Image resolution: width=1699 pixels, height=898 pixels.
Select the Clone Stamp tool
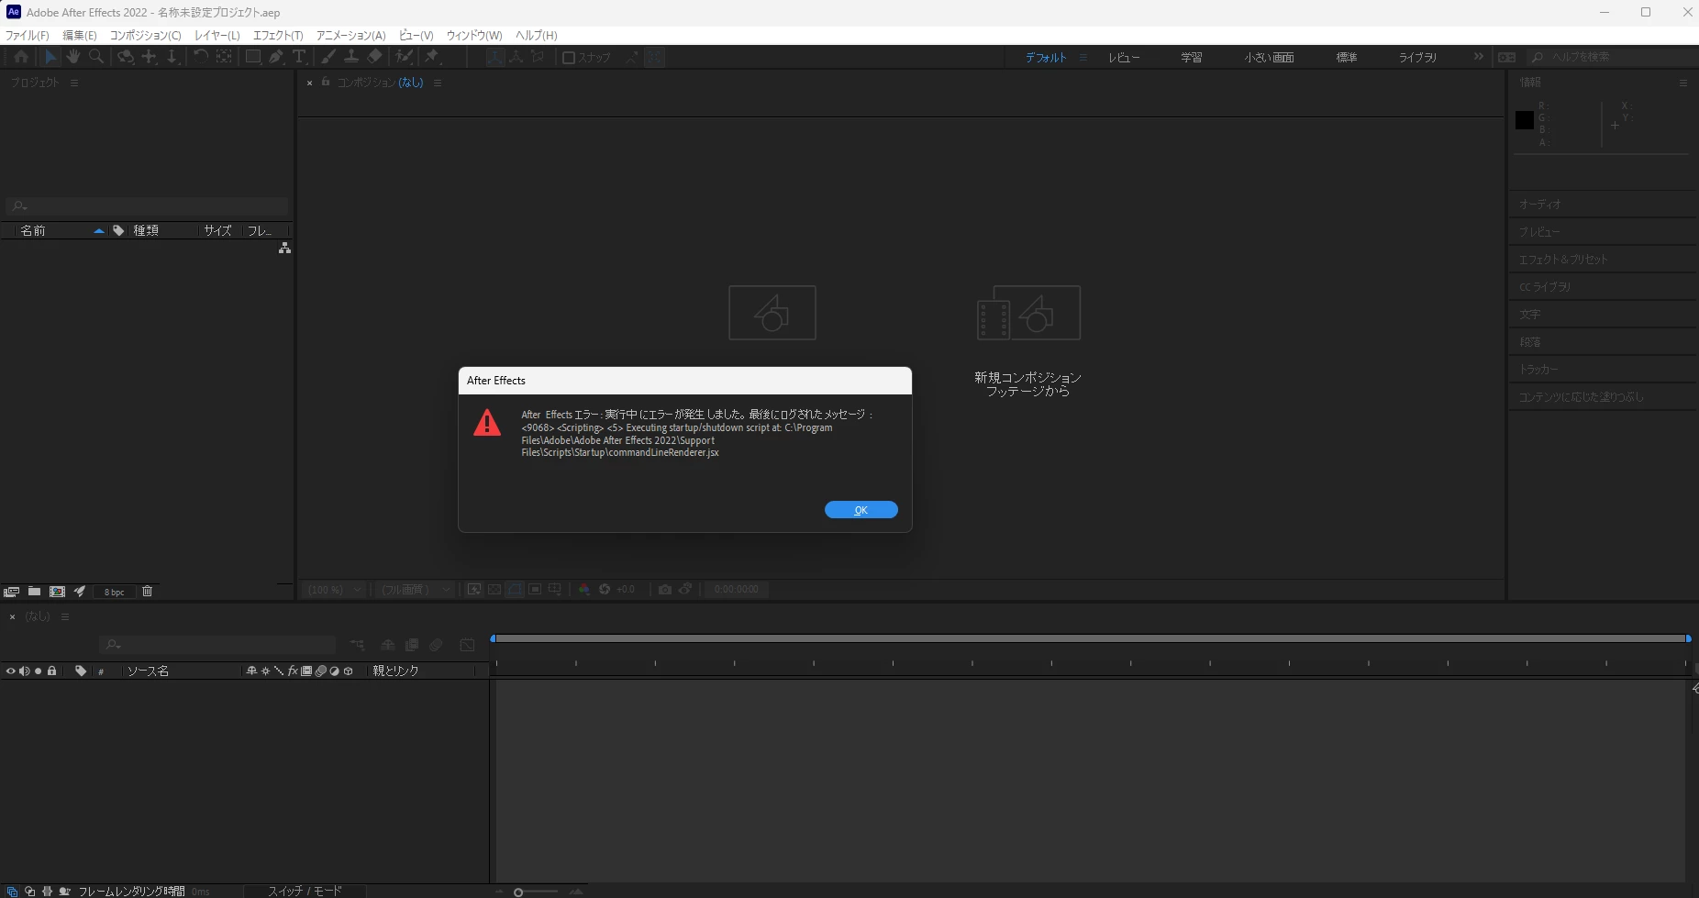pyautogui.click(x=351, y=57)
